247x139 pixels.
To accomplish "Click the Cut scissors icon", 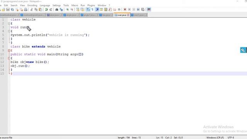I will (32, 10).
